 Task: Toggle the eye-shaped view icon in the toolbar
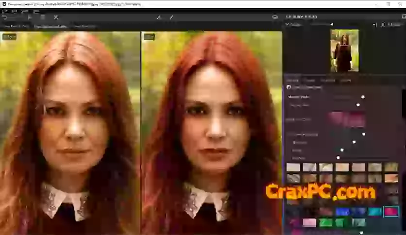click(x=275, y=17)
